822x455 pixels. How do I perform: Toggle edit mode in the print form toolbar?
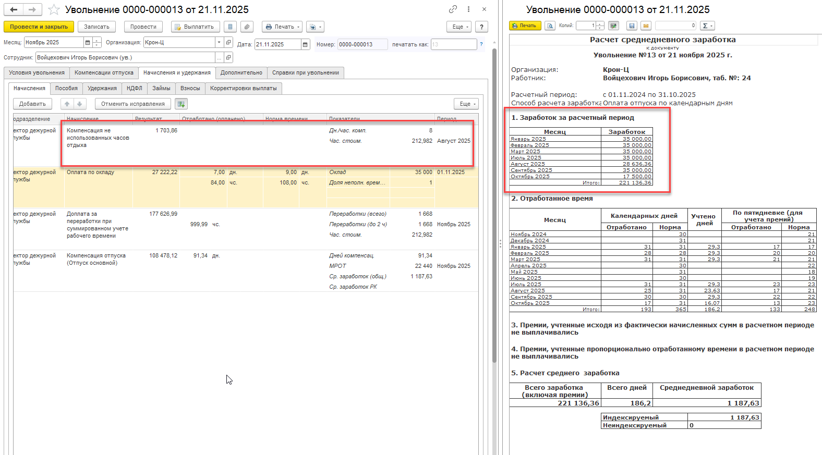tap(613, 26)
